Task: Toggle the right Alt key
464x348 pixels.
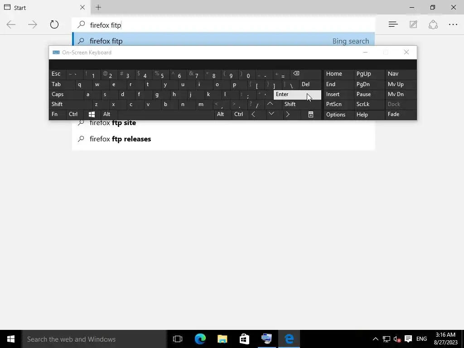Action: click(x=223, y=114)
